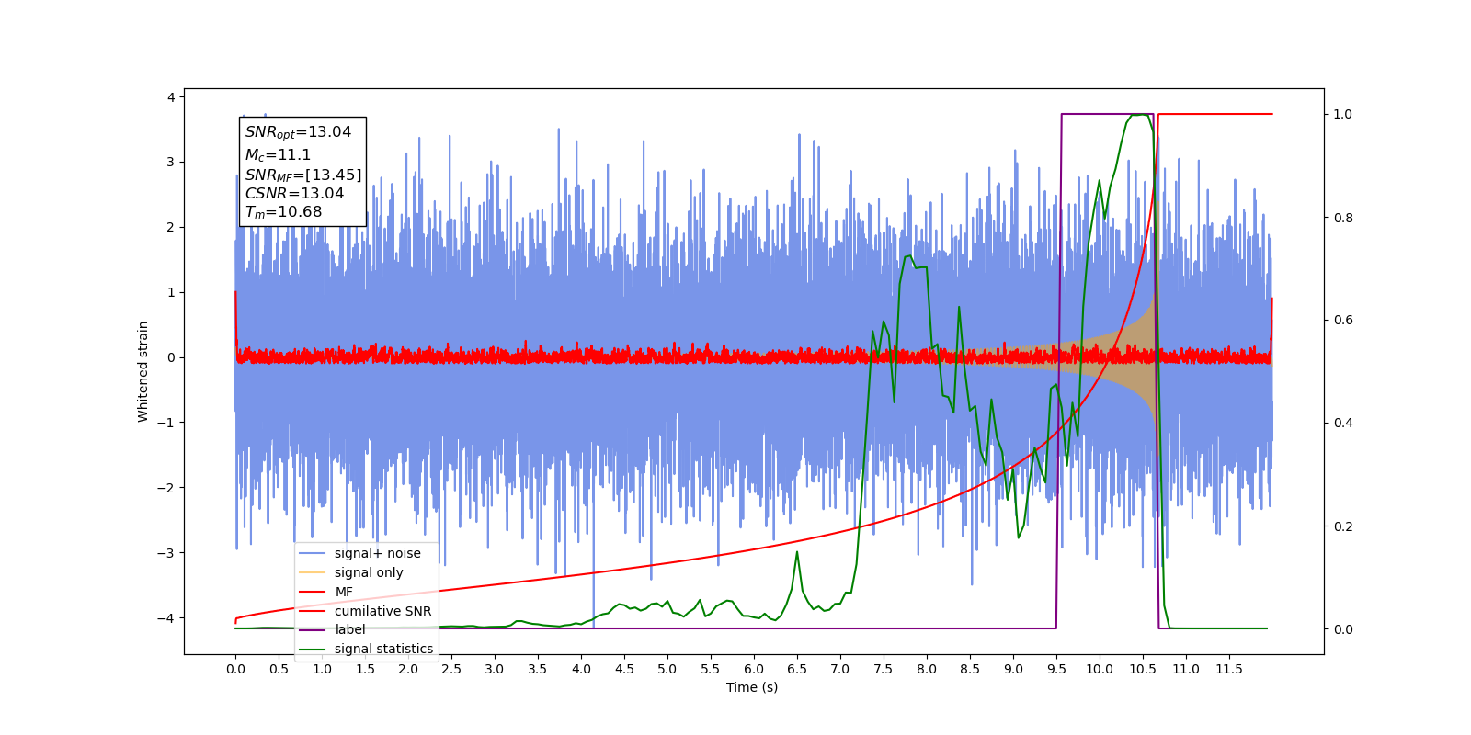Click the right y-axis tick label 0.6

(x=1343, y=320)
